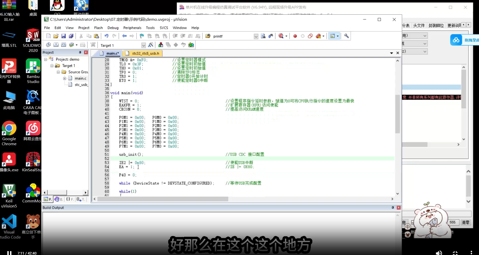The image size is (479, 255).
Task: Click the Project pane's right scroll arrow
Action: click(86, 193)
